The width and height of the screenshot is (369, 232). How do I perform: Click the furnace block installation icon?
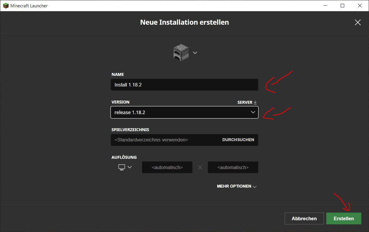(x=181, y=53)
